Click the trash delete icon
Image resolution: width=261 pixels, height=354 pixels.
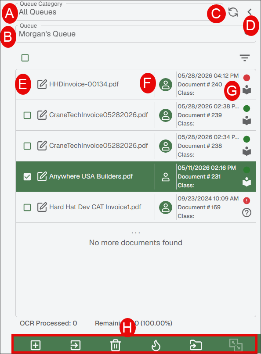click(116, 345)
